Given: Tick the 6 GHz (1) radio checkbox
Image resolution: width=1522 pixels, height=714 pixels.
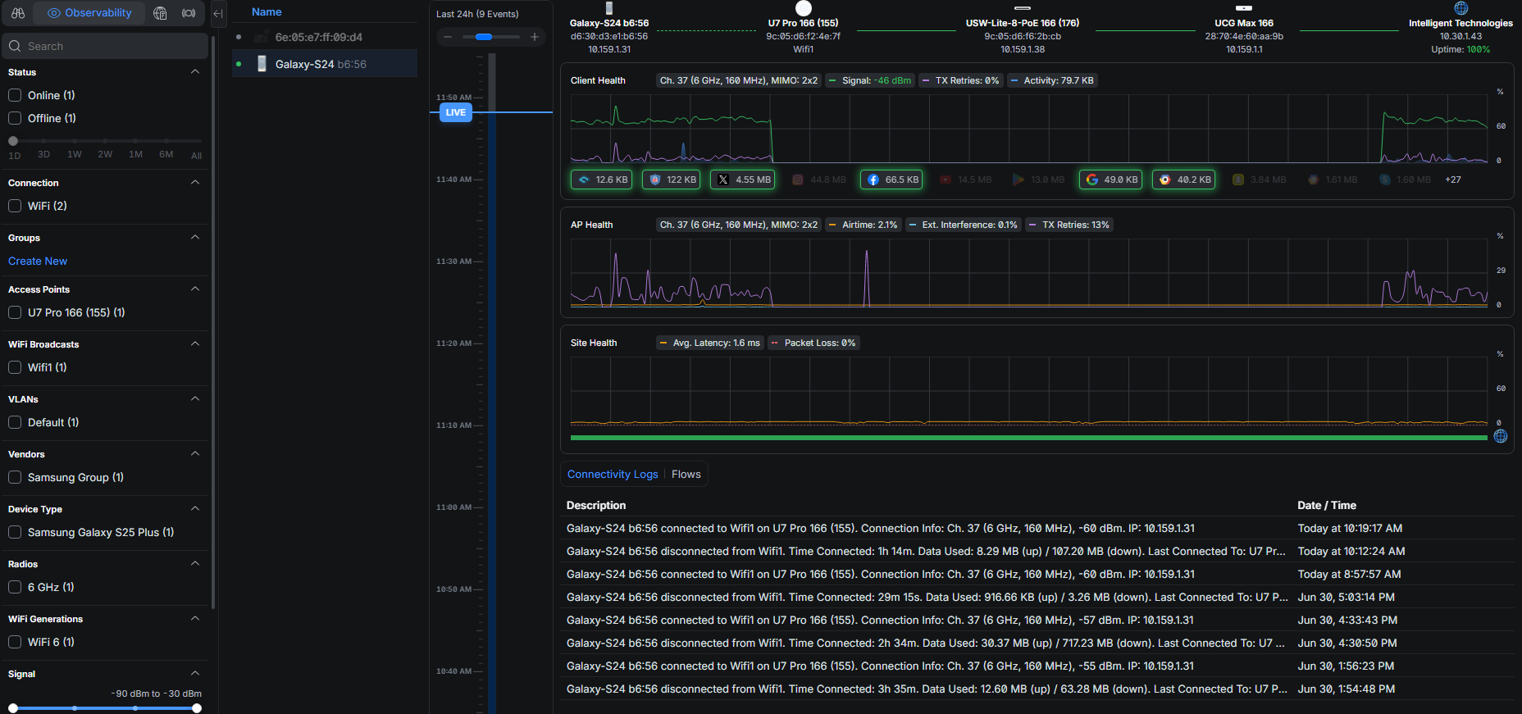Looking at the screenshot, I should point(15,587).
